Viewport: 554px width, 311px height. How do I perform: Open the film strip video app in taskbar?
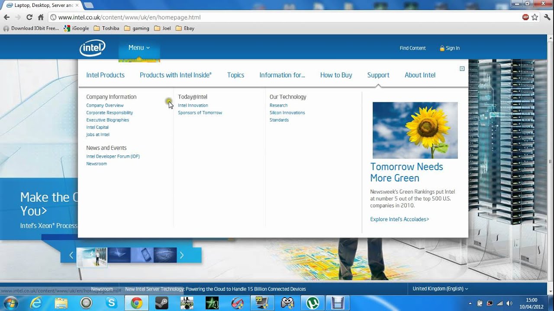coord(338,303)
